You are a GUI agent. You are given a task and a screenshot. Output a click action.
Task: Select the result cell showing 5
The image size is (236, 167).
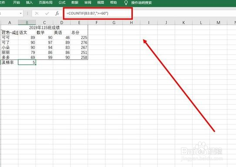[x=27, y=62]
